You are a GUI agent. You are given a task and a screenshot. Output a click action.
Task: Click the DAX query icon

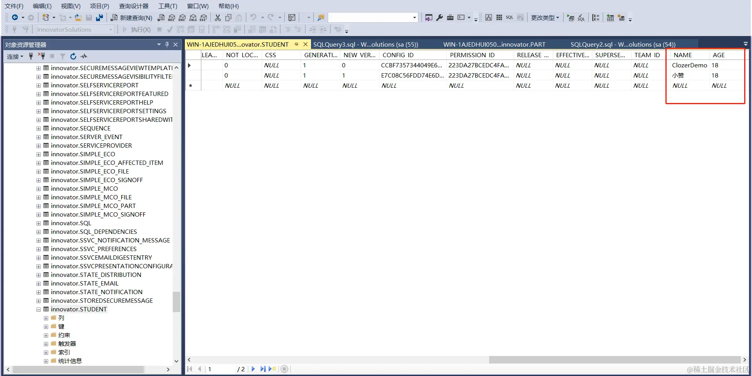203,17
